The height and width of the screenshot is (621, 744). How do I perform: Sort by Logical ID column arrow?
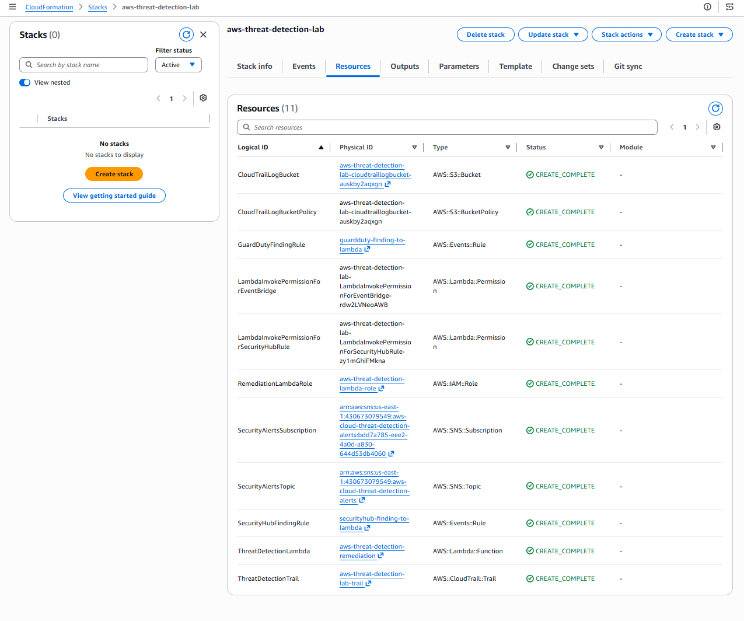point(321,148)
